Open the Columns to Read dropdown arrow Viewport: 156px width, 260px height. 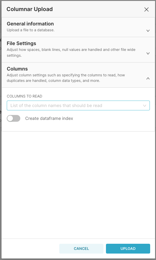145,105
